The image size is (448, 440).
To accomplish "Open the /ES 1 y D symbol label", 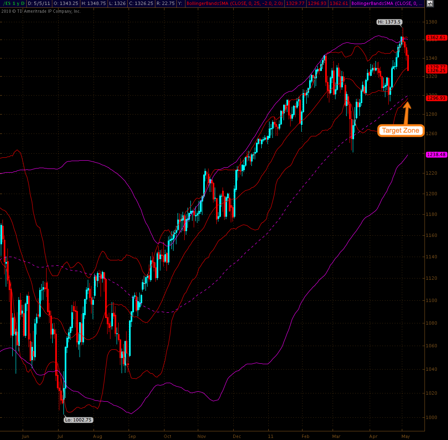I will click(x=13, y=3).
